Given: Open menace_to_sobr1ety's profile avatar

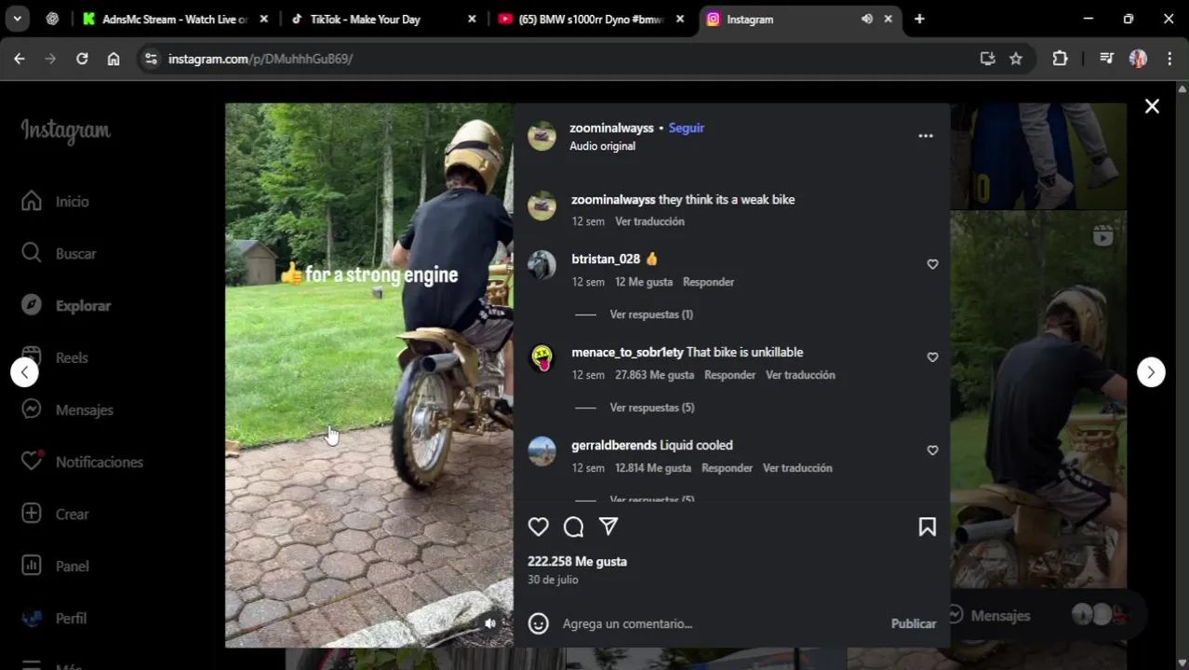Looking at the screenshot, I should click(541, 358).
